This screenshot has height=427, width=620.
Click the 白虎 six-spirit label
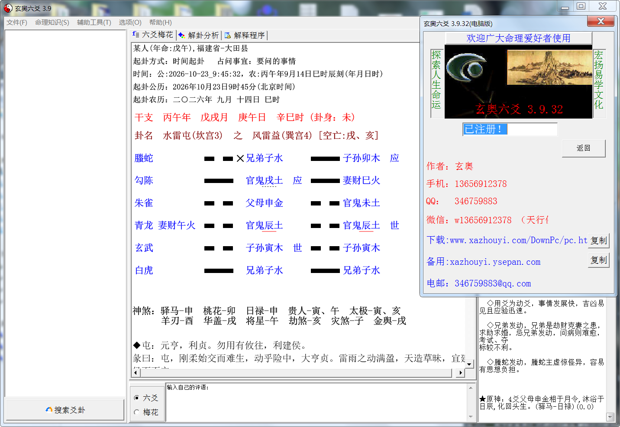click(x=144, y=271)
